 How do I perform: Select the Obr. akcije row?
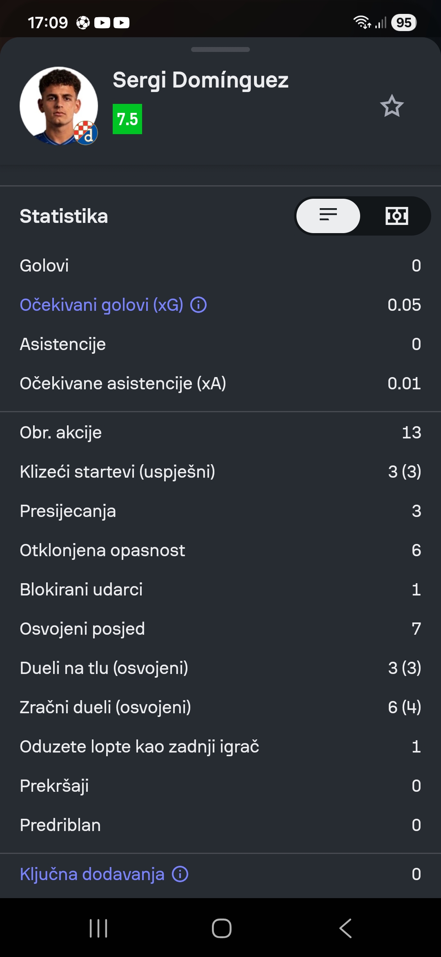(x=220, y=433)
